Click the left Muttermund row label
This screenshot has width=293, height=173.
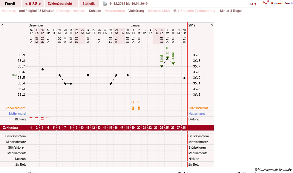pos(17,114)
